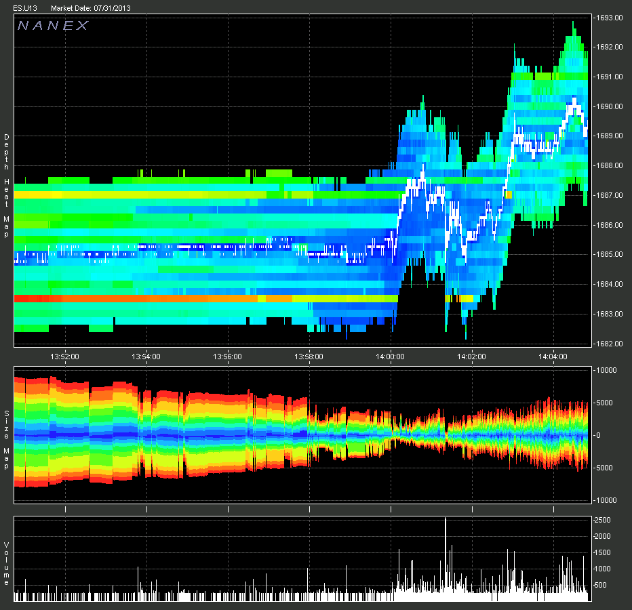The image size is (632, 610).
Task: Click the 1686.00 price axis label
Action: click(610, 225)
